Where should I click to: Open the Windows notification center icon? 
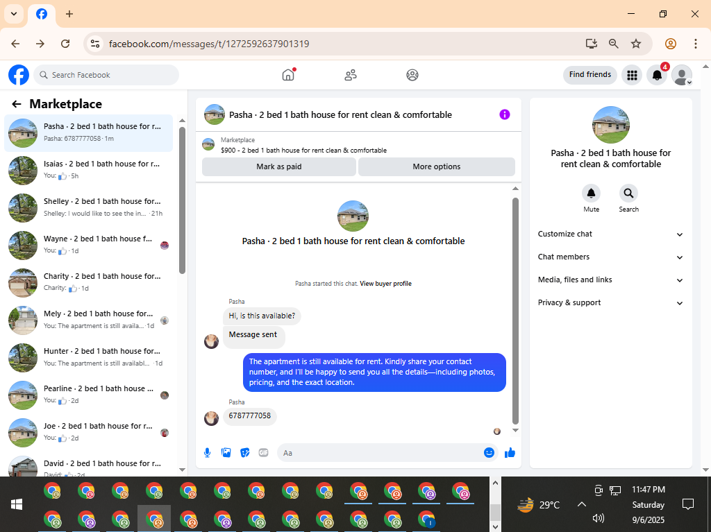point(688,504)
